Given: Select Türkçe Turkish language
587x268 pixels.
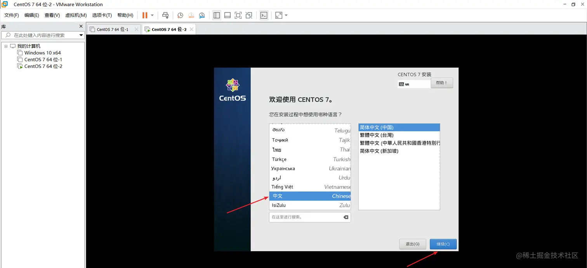Looking at the screenshot, I should click(x=310, y=159).
